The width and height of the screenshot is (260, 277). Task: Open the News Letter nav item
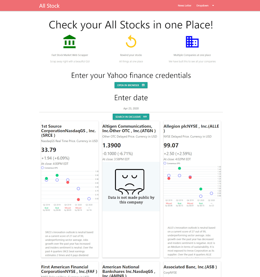tap(184, 6)
